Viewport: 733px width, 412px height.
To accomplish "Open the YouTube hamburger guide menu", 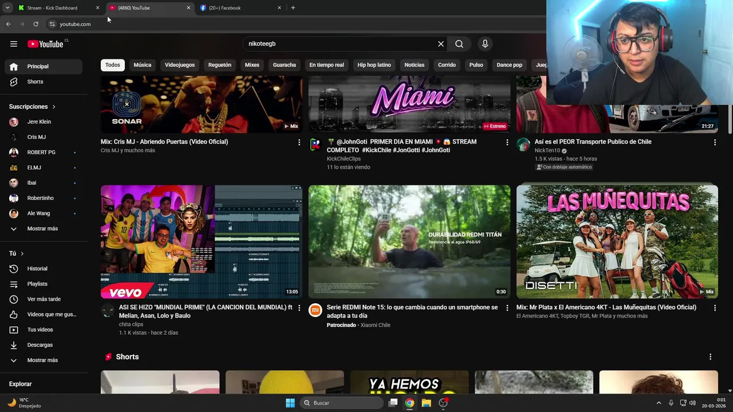I will pos(14,44).
